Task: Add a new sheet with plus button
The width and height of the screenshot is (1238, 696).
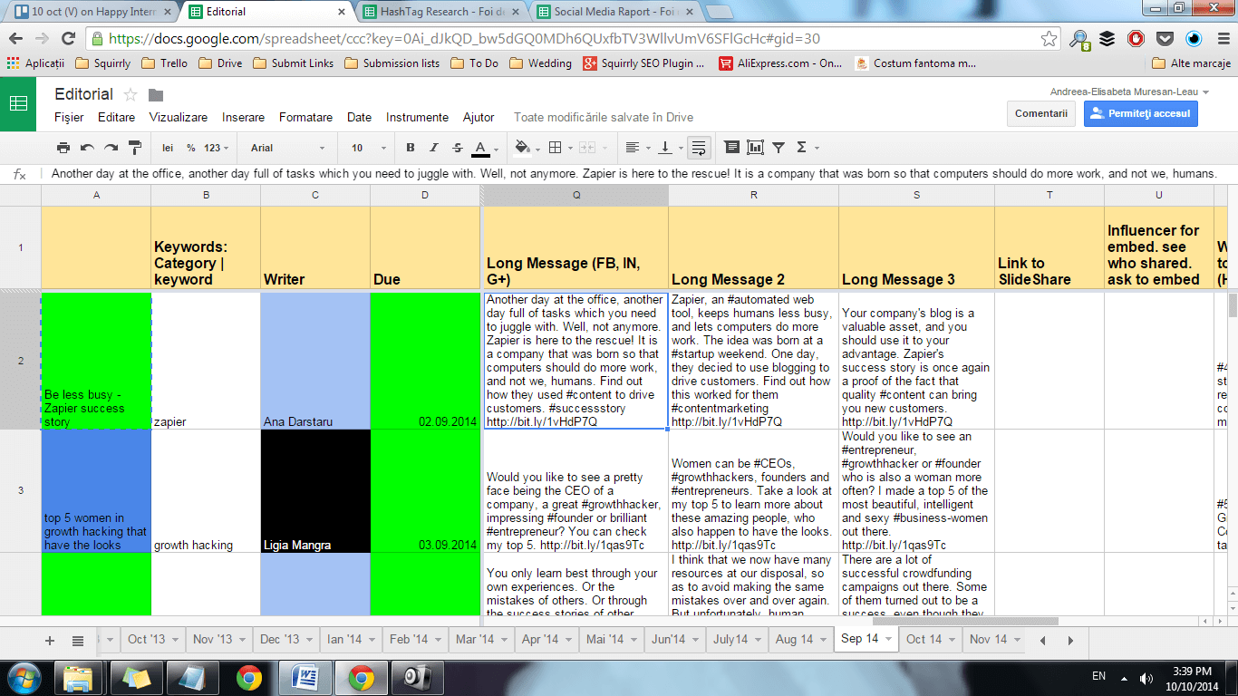Action: tap(50, 640)
